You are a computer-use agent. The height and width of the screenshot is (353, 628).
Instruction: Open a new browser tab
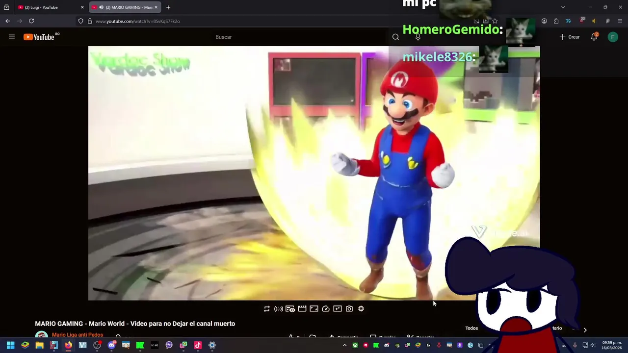pyautogui.click(x=168, y=7)
